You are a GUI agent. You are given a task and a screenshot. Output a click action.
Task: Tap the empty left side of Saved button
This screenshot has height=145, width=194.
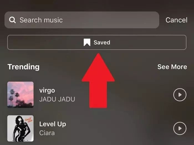[45, 42]
